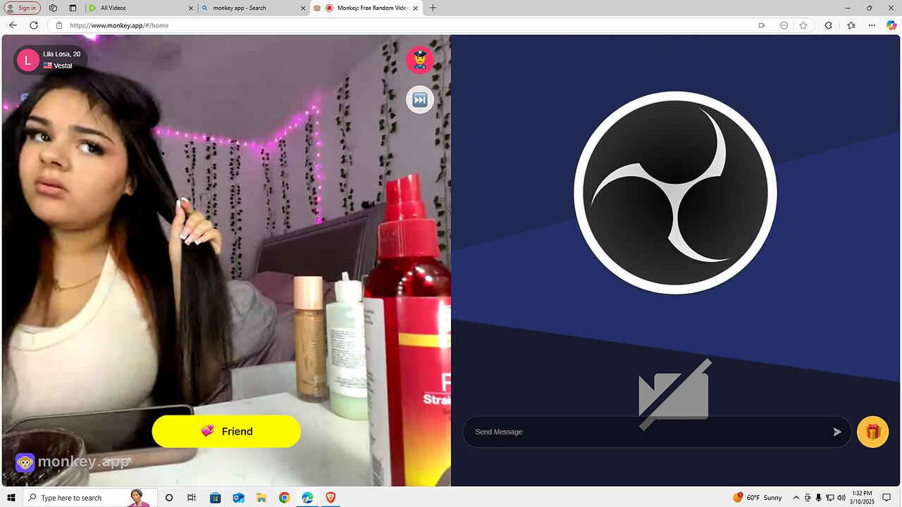Open the browser workspaces icon

[53, 8]
